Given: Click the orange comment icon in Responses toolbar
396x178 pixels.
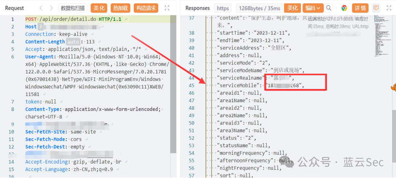Looking at the screenshot, I should click(376, 8).
